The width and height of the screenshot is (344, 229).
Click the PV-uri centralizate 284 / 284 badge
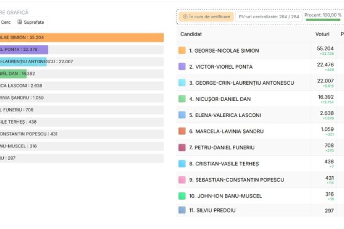(x=269, y=16)
